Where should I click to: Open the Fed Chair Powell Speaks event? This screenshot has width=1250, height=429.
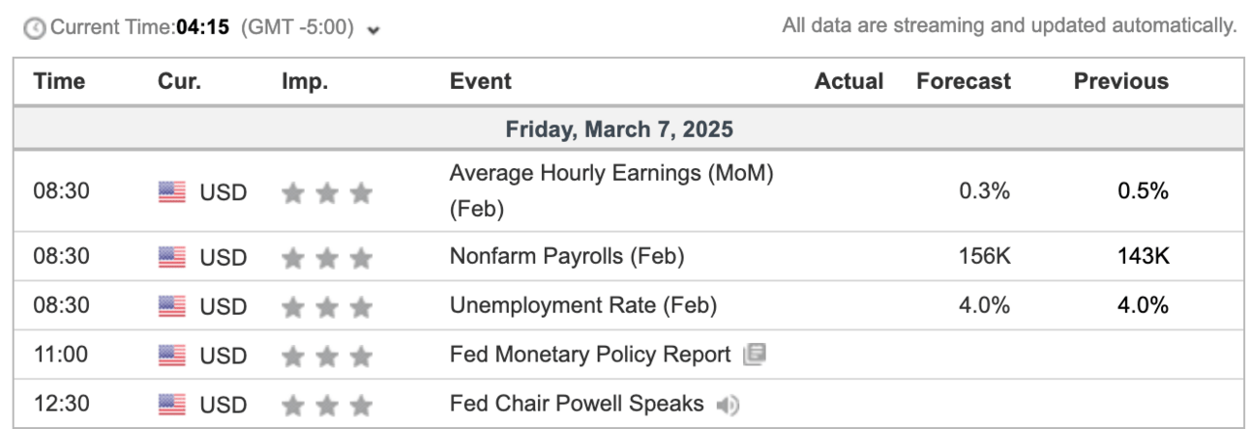pyautogui.click(x=577, y=404)
